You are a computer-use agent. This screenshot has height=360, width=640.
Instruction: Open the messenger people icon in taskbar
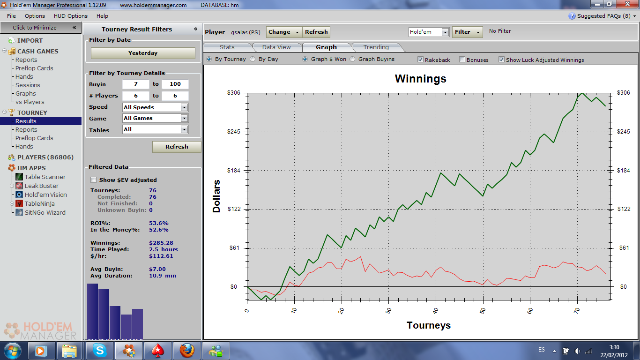pos(216,351)
